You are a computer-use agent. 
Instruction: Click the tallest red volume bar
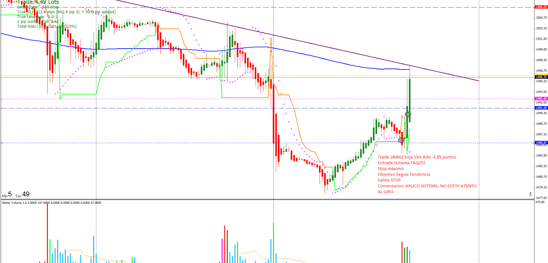[47, 233]
